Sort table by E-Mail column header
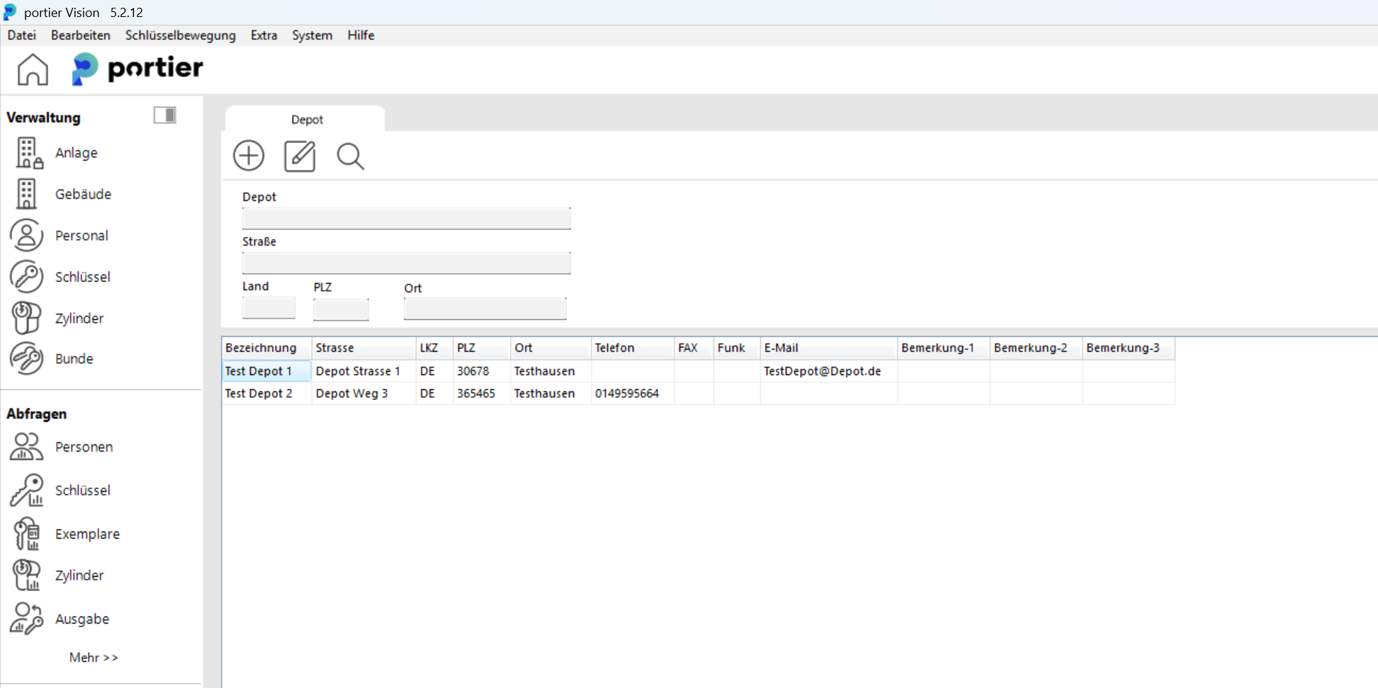1378x688 pixels. [x=829, y=348]
